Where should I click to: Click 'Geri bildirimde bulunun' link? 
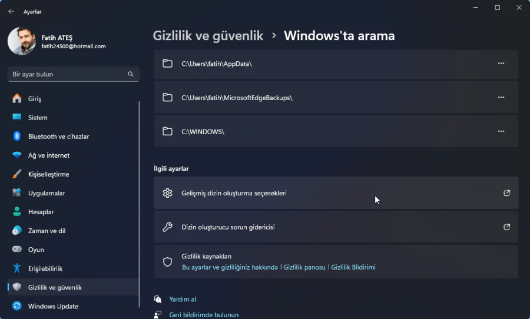click(x=204, y=315)
